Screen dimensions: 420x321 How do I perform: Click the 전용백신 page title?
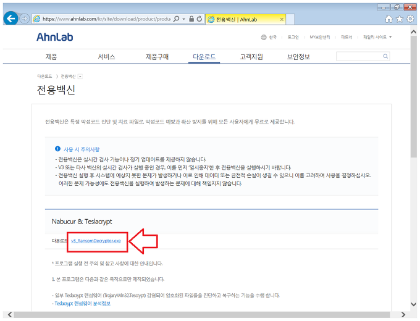pos(56,90)
